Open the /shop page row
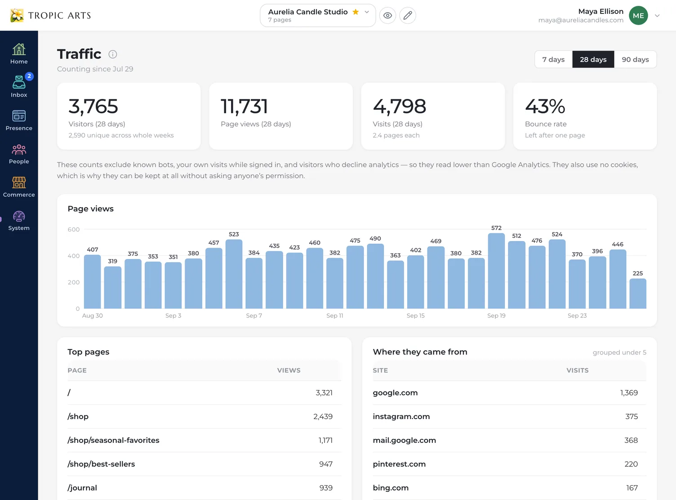676x500 pixels. click(x=204, y=416)
